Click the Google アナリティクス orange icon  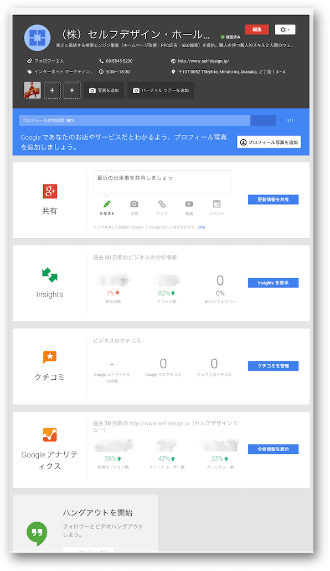[x=50, y=435]
